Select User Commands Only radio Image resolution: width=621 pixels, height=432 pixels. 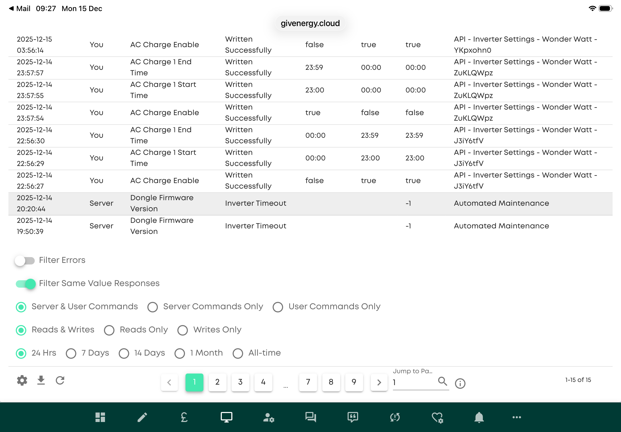tap(278, 307)
